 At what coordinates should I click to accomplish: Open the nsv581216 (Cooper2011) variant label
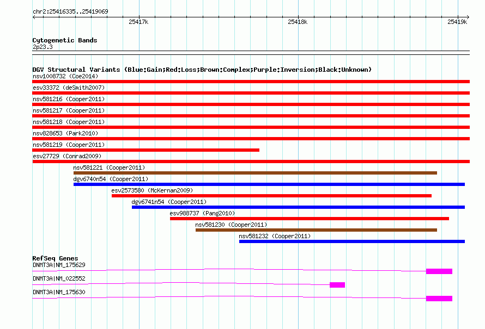click(x=69, y=99)
